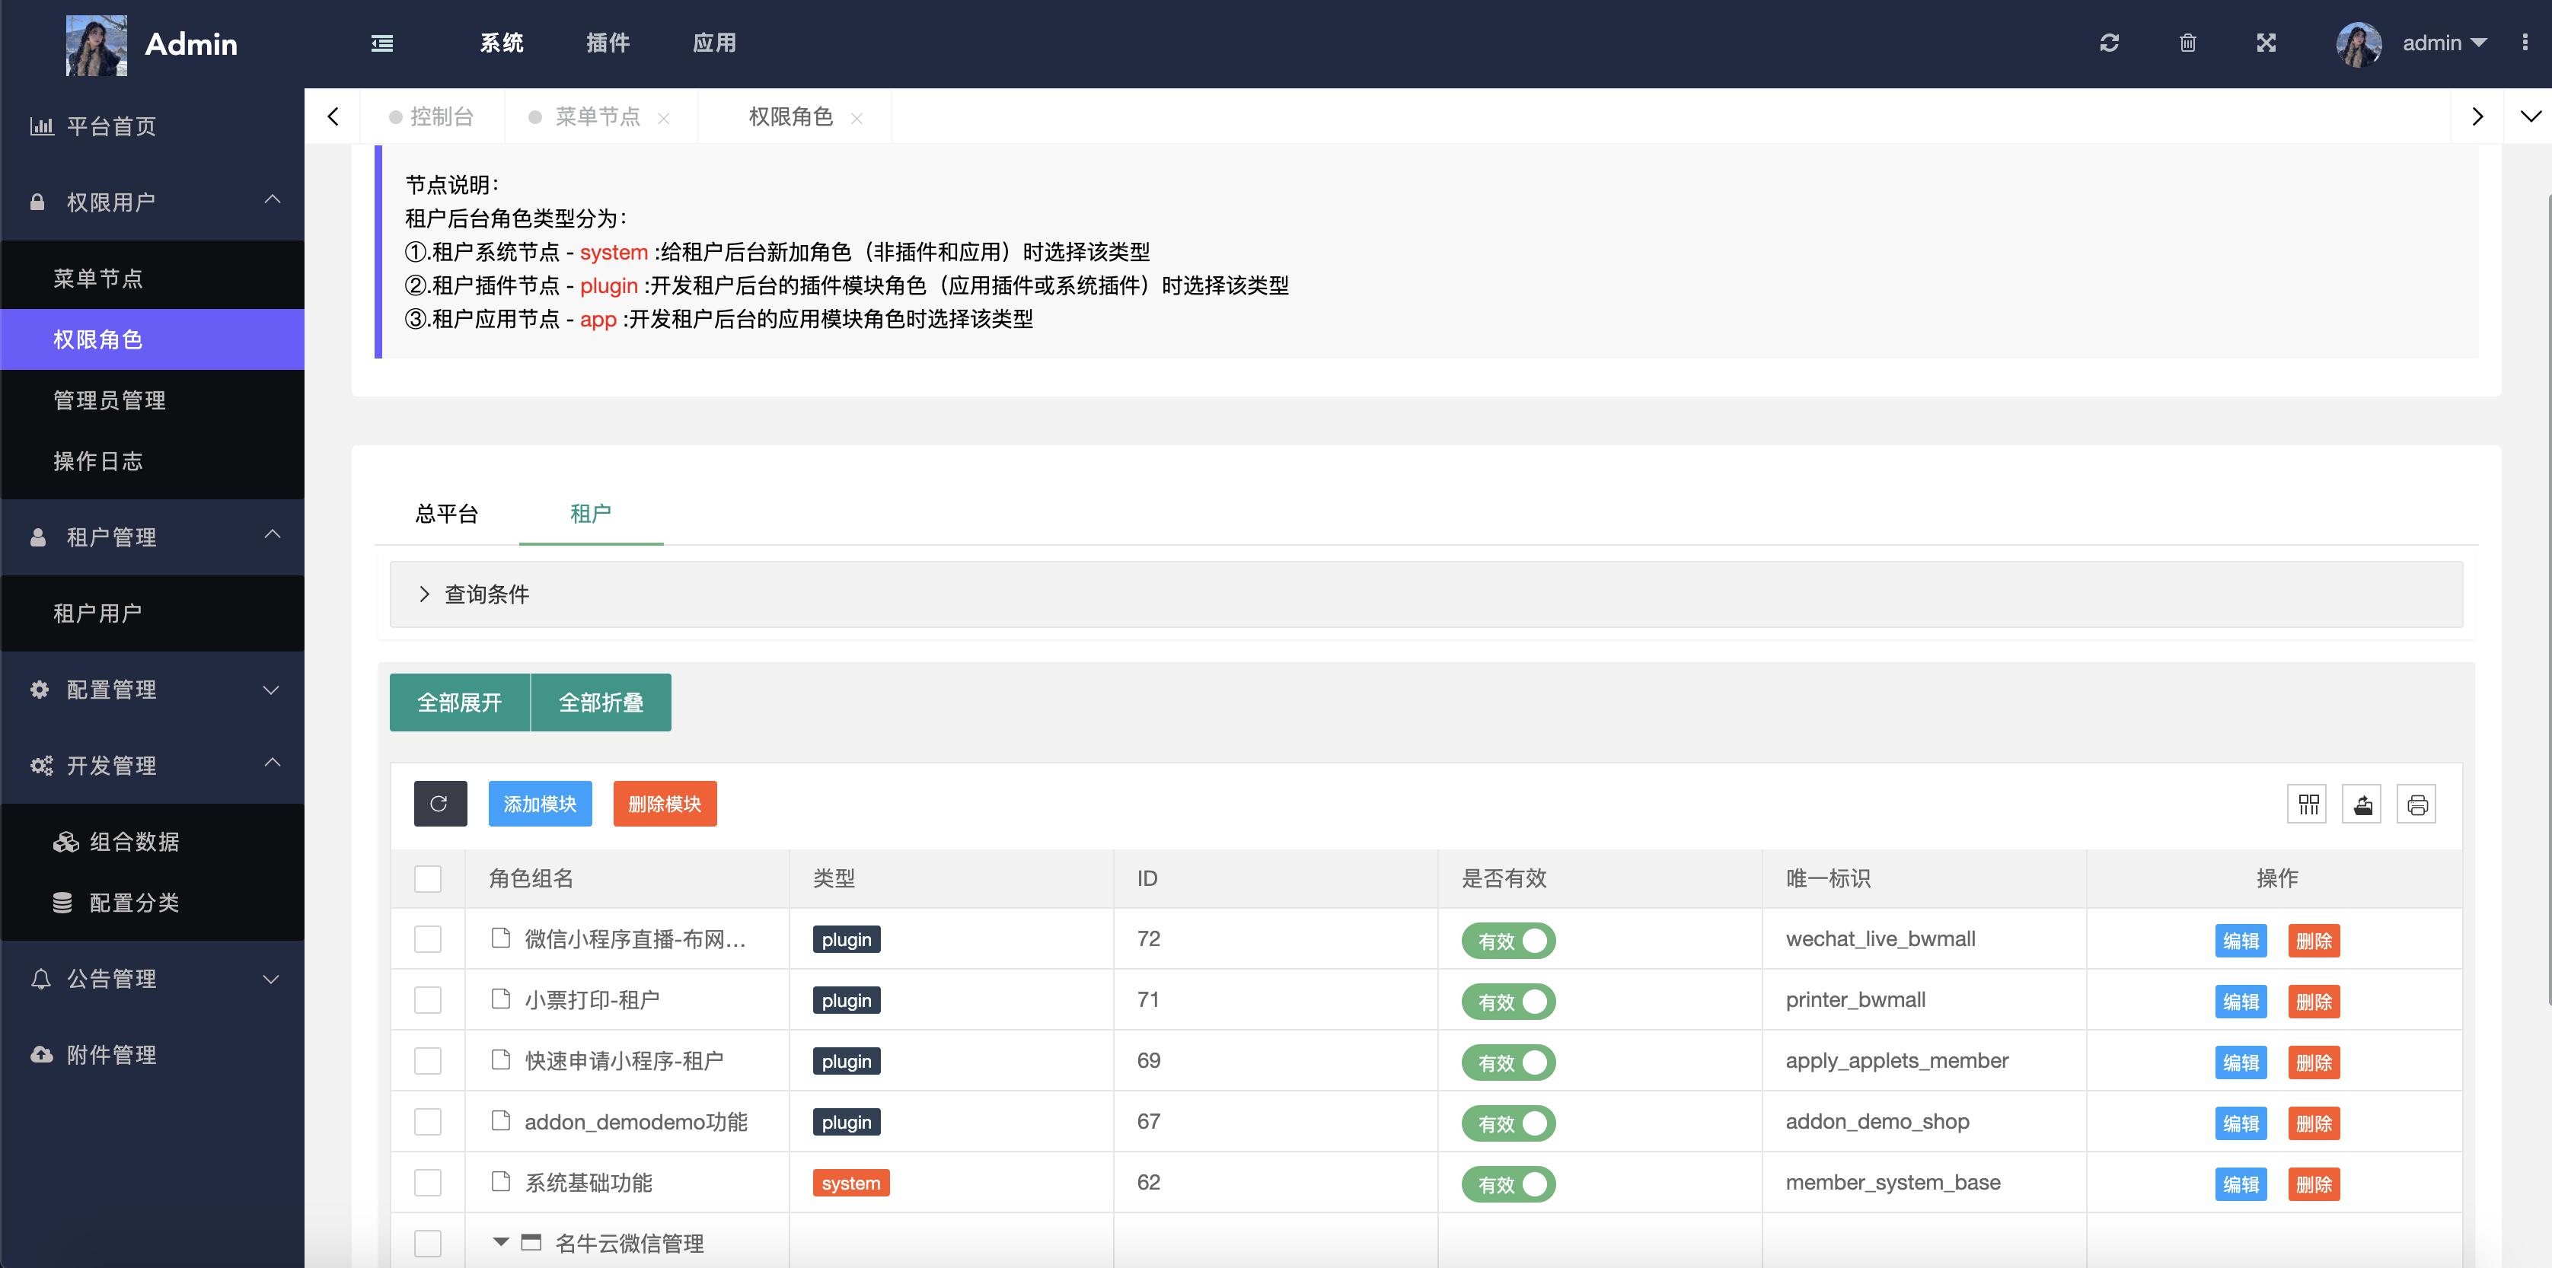Switch to the 总平台 tab
This screenshot has height=1268, width=2552.
click(448, 515)
